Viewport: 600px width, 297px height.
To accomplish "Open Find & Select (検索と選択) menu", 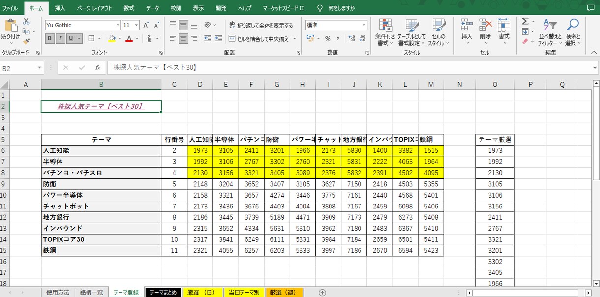I will point(572,32).
